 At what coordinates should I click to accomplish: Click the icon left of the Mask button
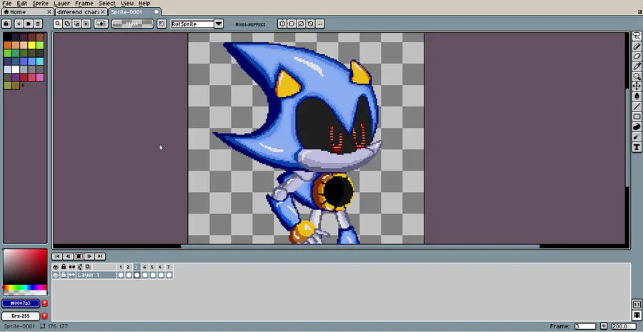coord(101,24)
